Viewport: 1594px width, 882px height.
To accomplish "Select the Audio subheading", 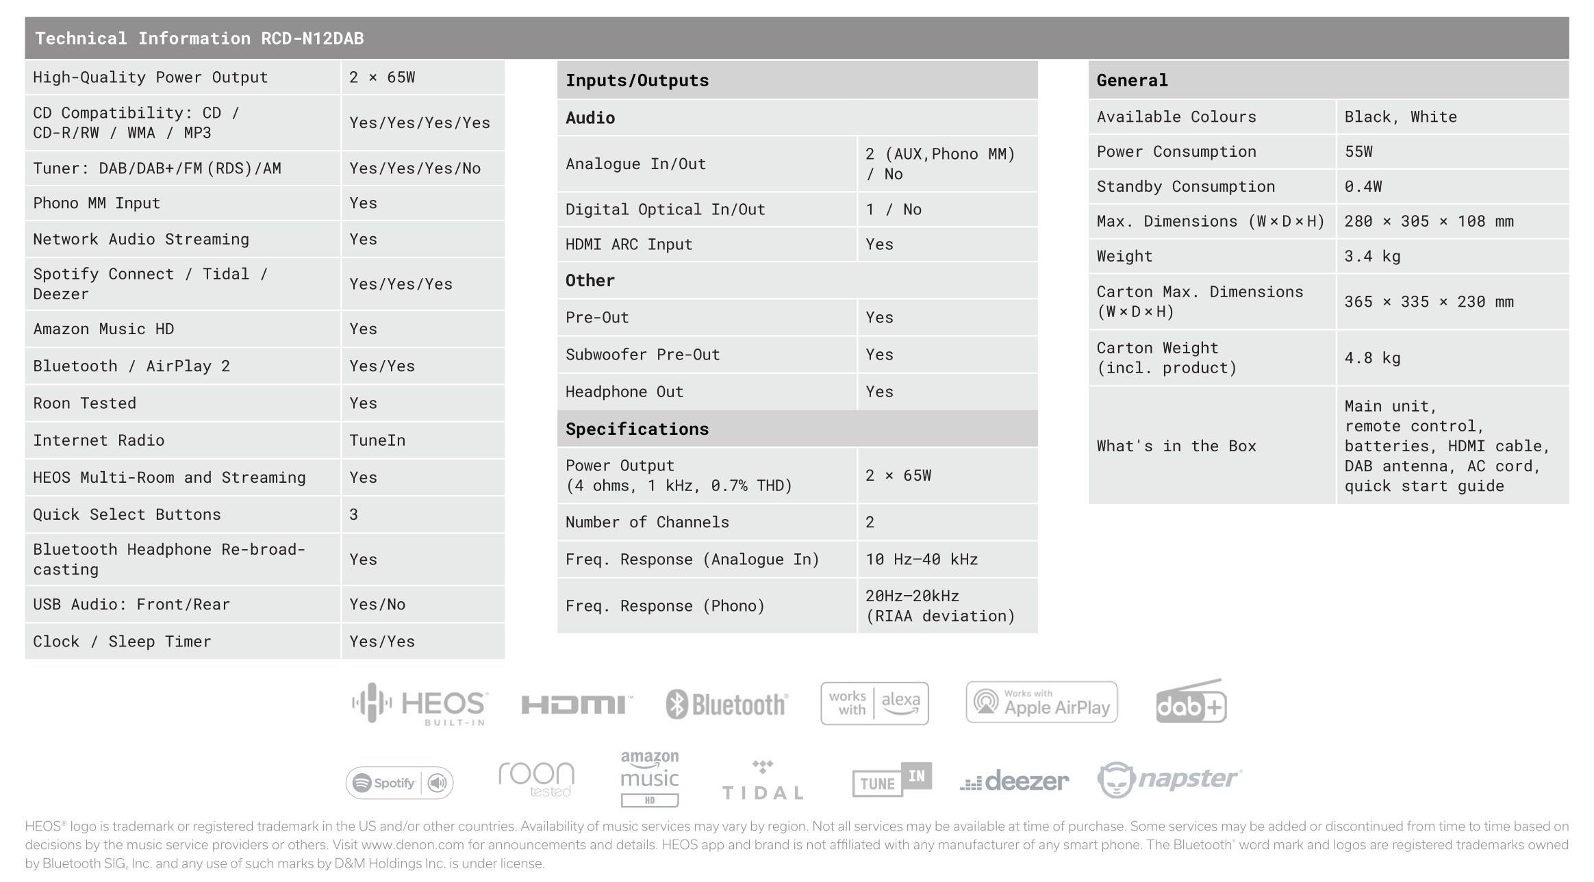I will pos(590,118).
